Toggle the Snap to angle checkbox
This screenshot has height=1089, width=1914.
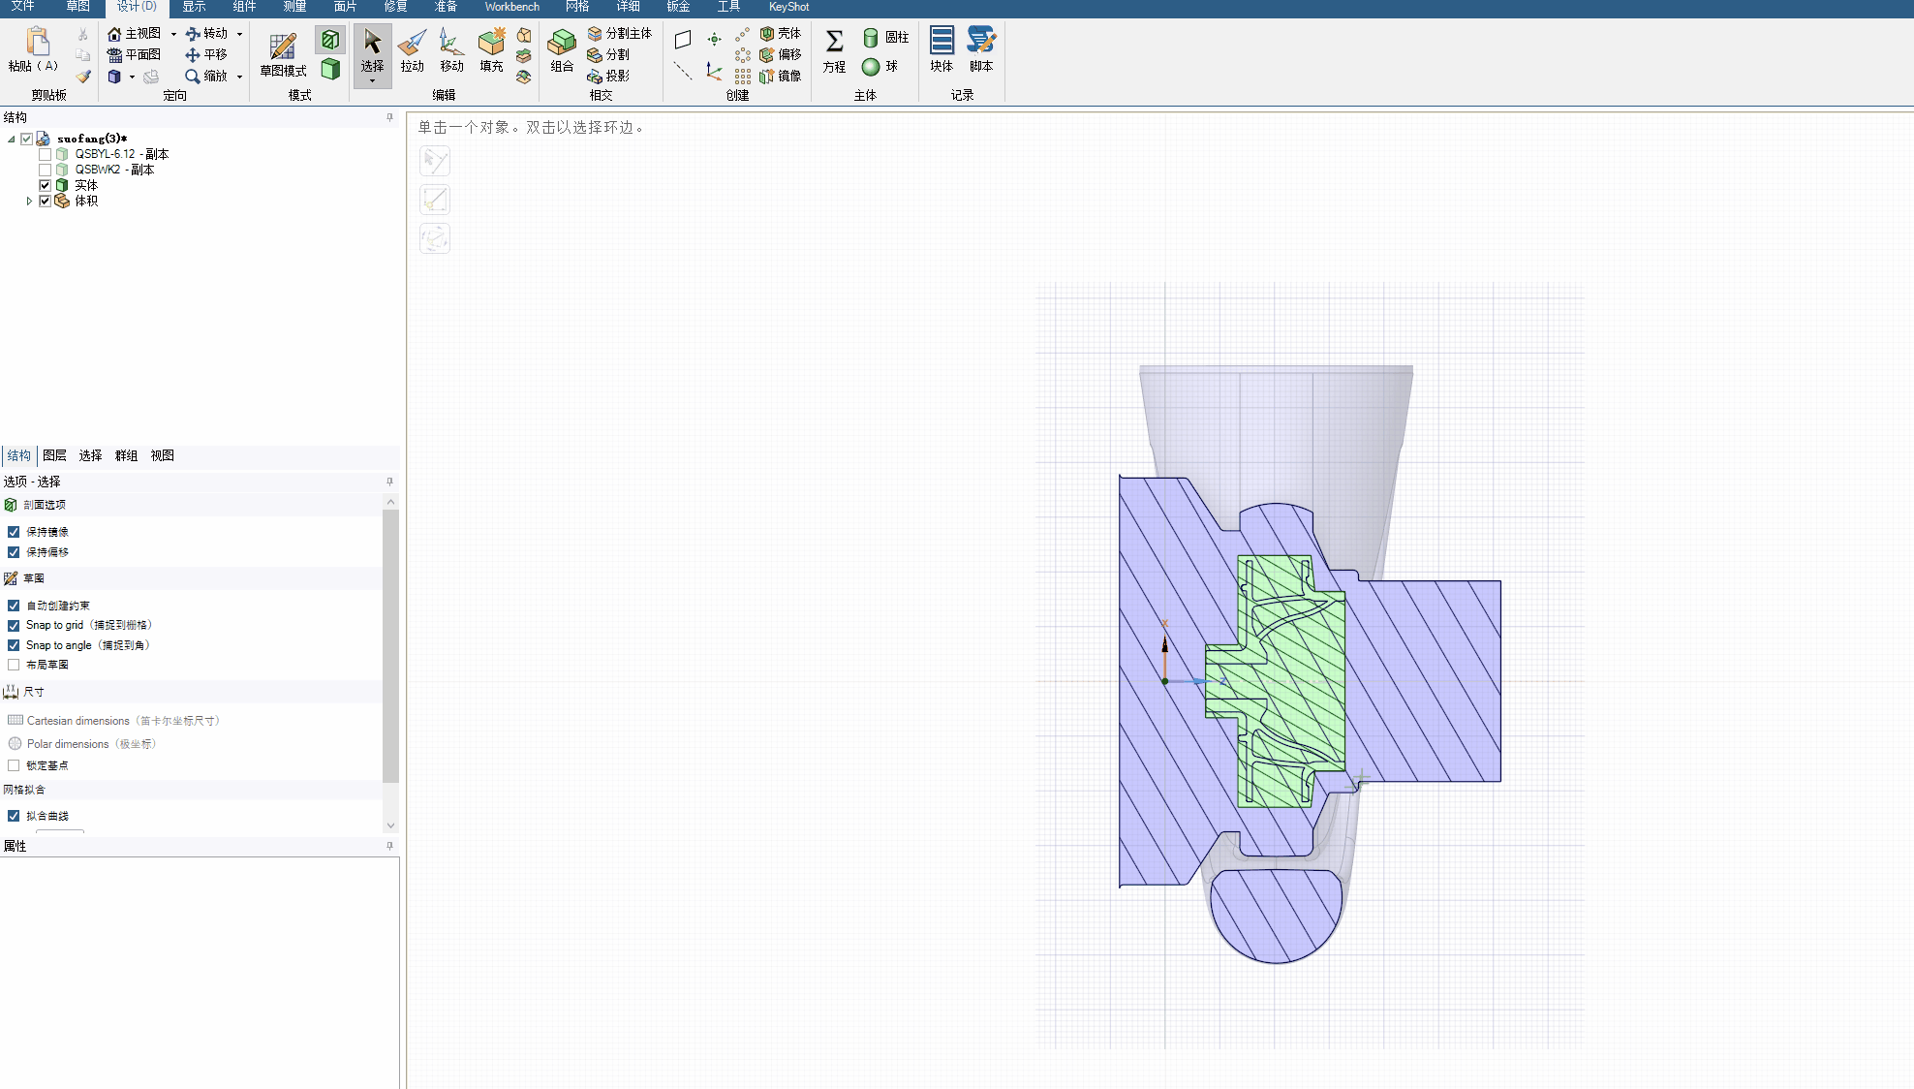(14, 645)
